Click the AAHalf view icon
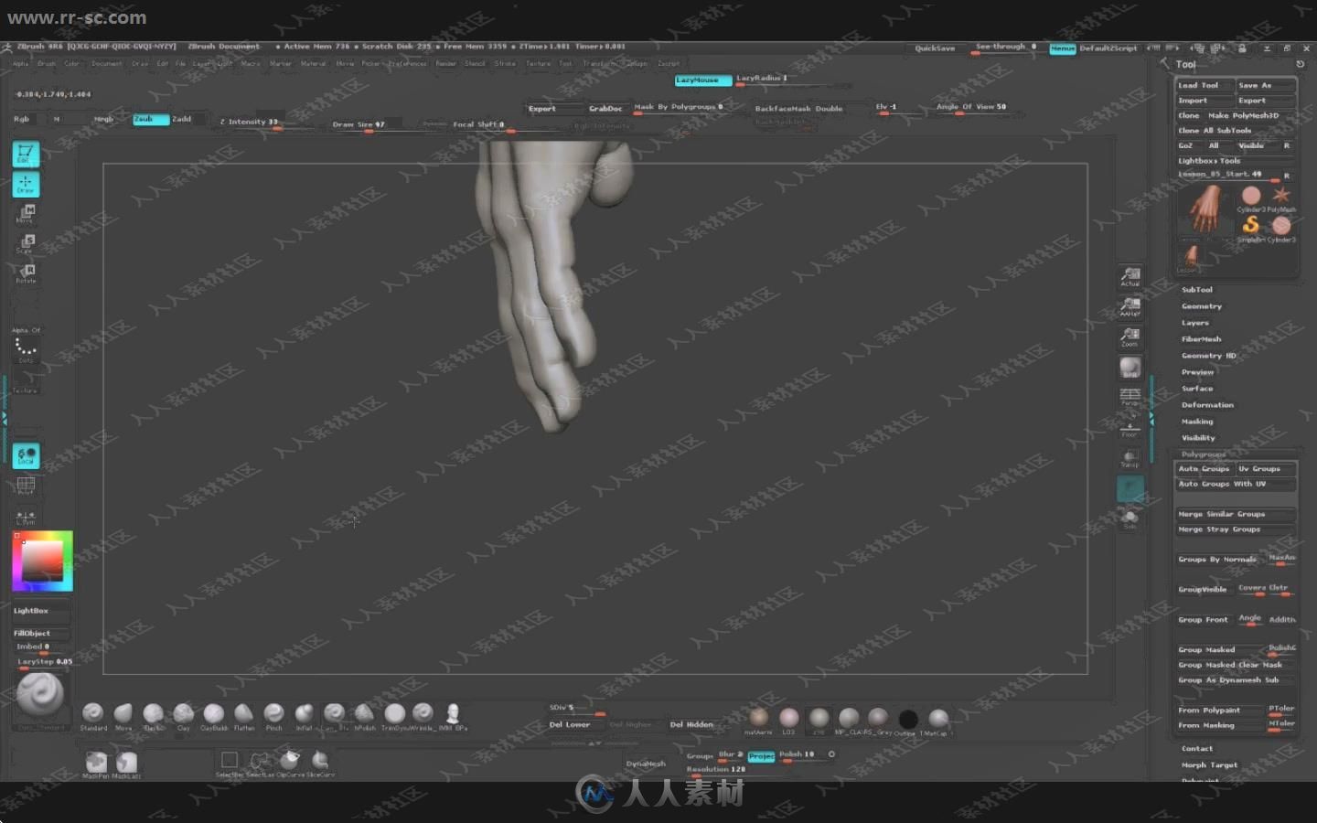Viewport: 1317px width, 823px height. point(1130,306)
